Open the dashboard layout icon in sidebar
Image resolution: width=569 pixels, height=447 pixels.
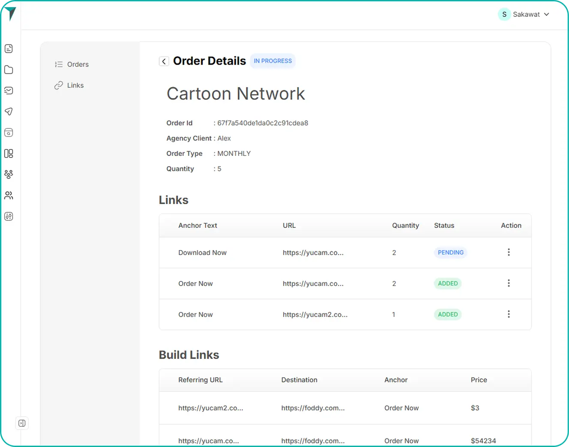pos(9,153)
